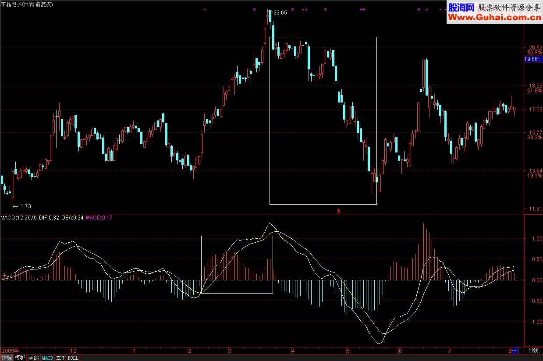Click the 2009年 label on the time axis

pyautogui.click(x=11, y=350)
